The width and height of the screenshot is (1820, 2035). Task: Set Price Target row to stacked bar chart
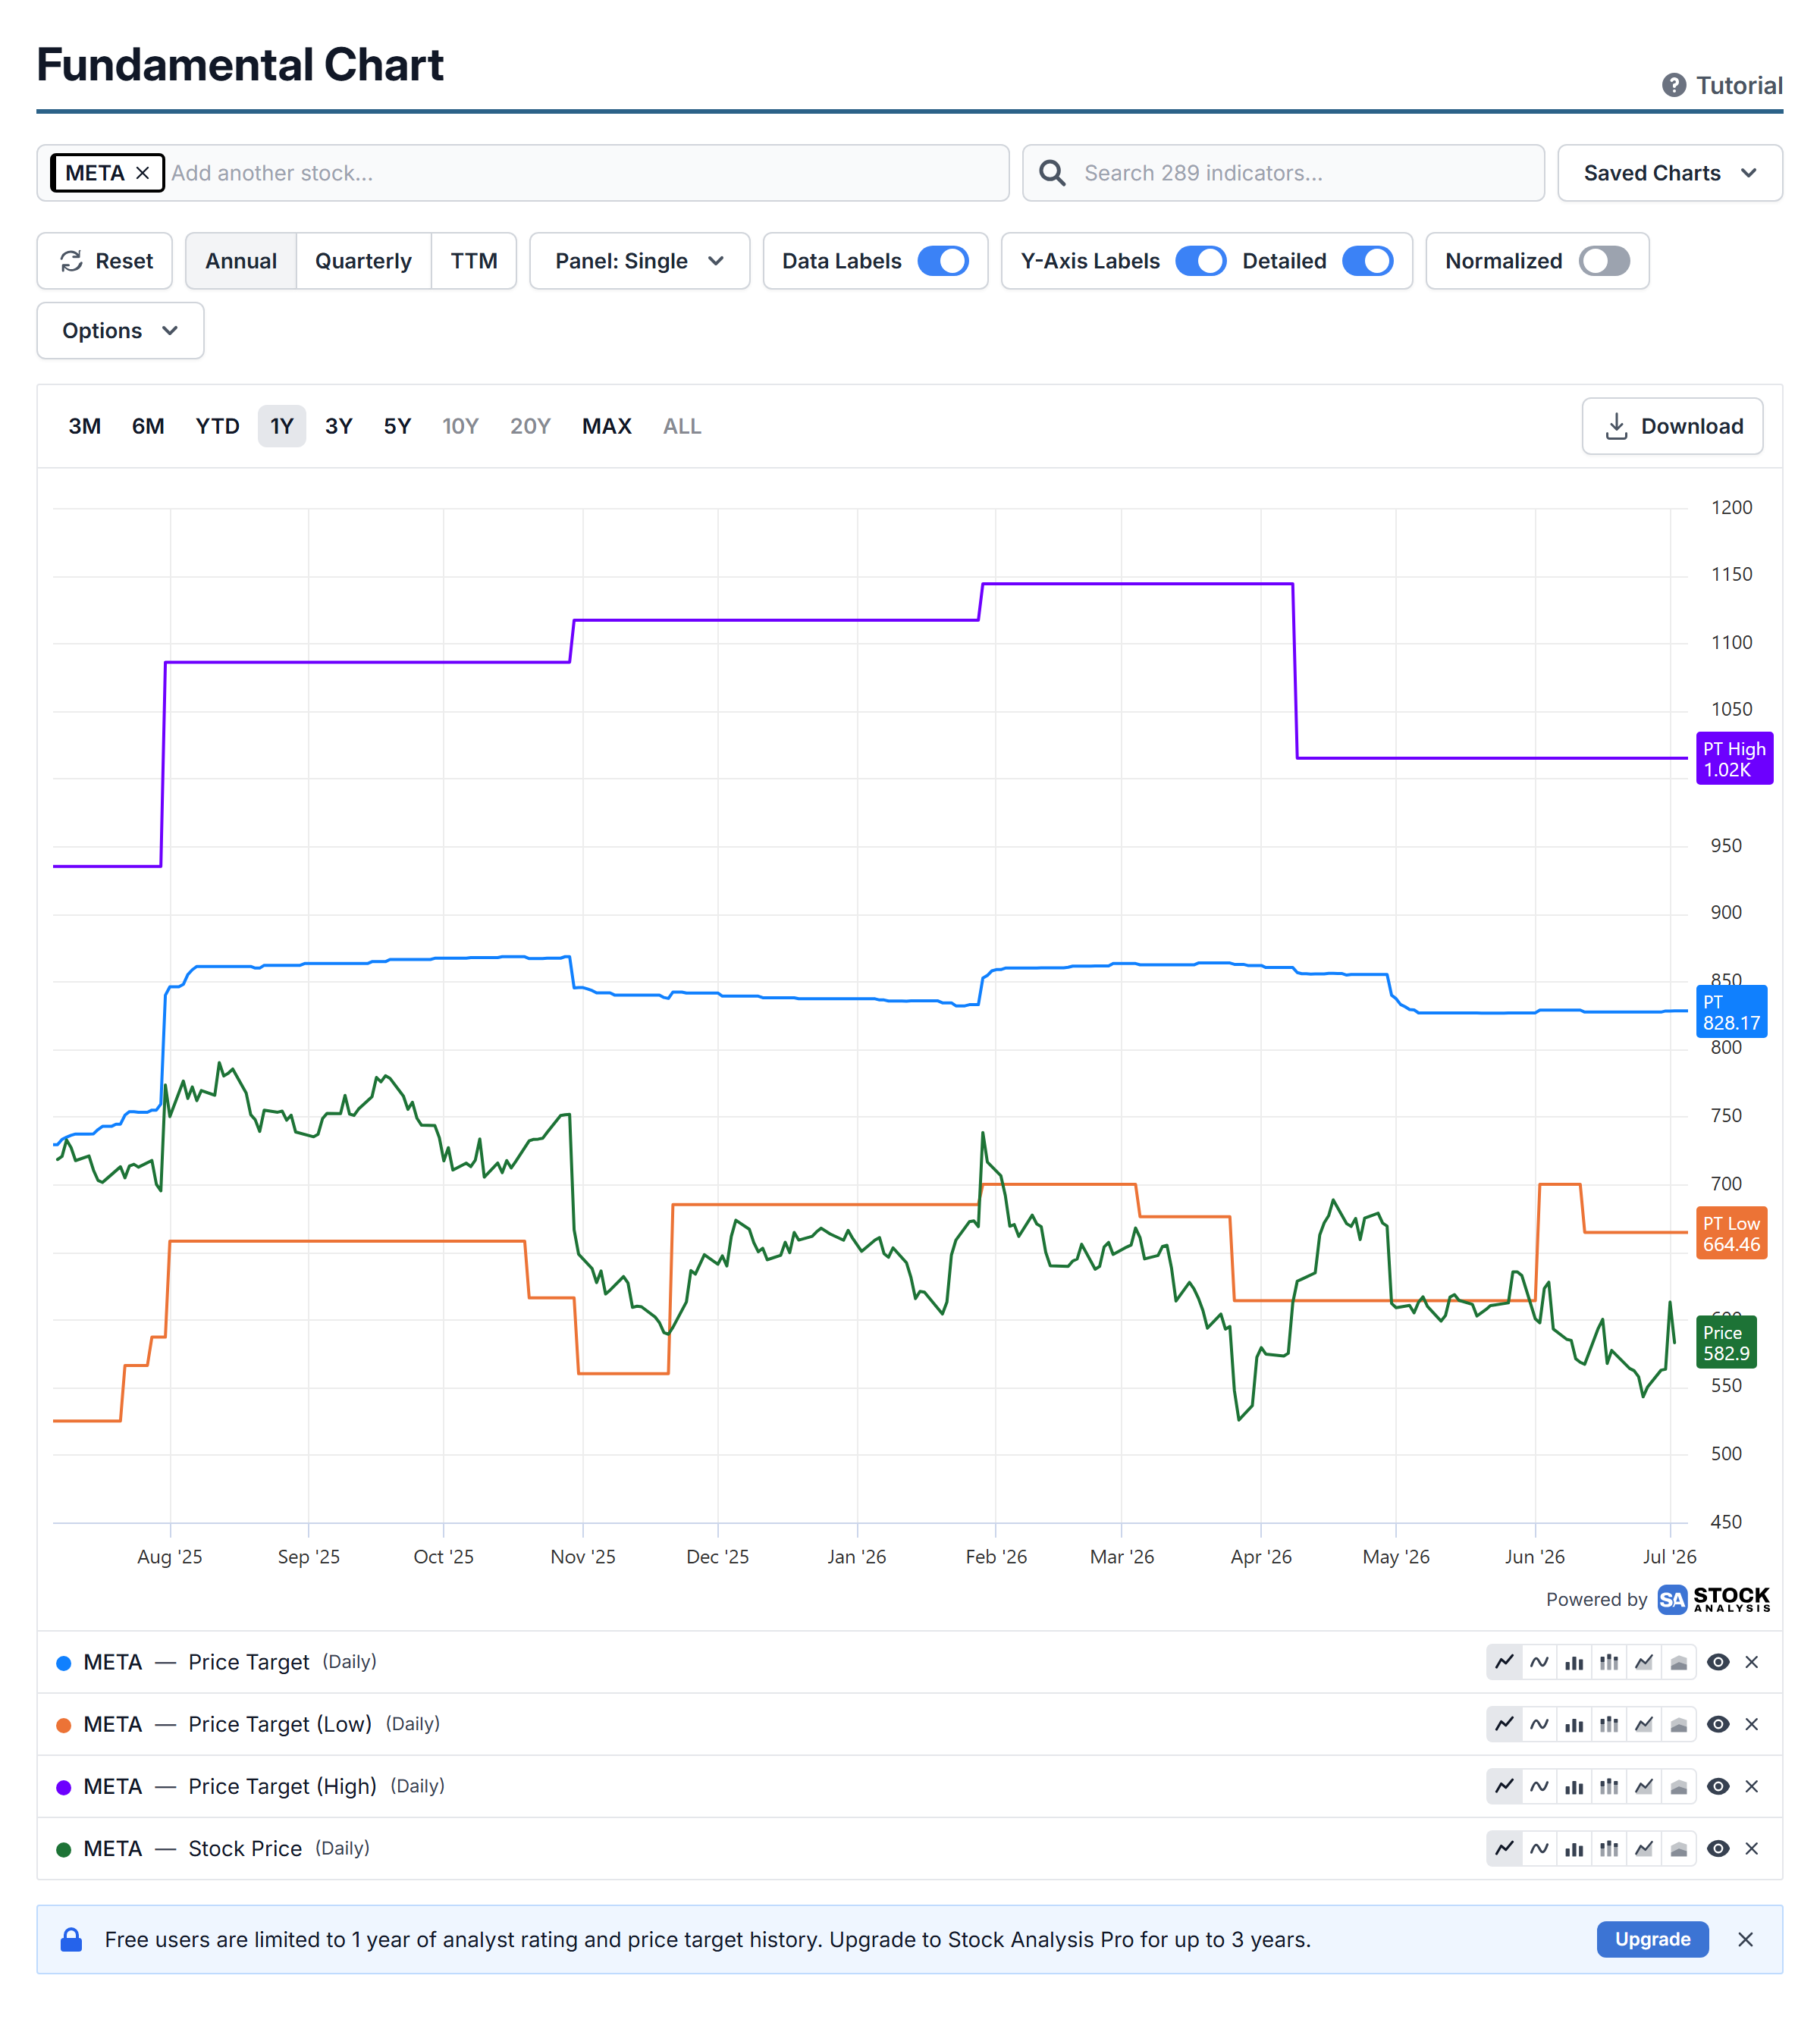tap(1609, 1662)
